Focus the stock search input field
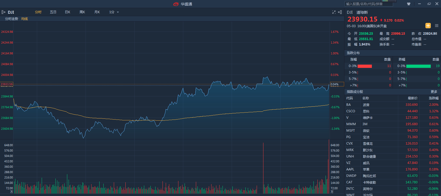This screenshot has width=441, height=196. pos(369,4)
